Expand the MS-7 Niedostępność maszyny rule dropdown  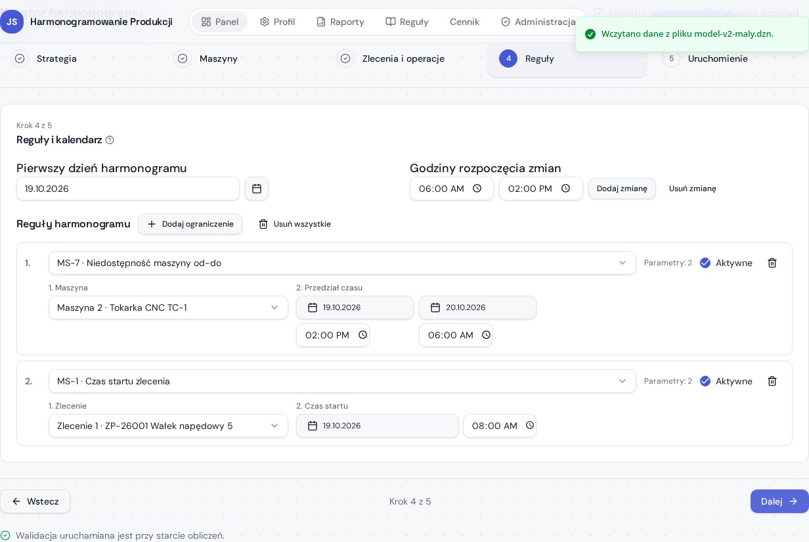click(342, 263)
